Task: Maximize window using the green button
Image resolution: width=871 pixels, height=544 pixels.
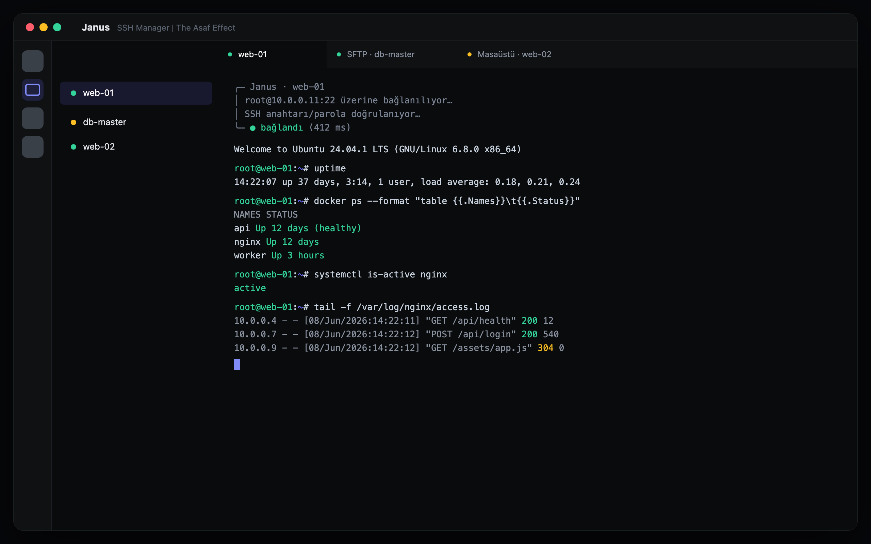Action: coord(57,27)
